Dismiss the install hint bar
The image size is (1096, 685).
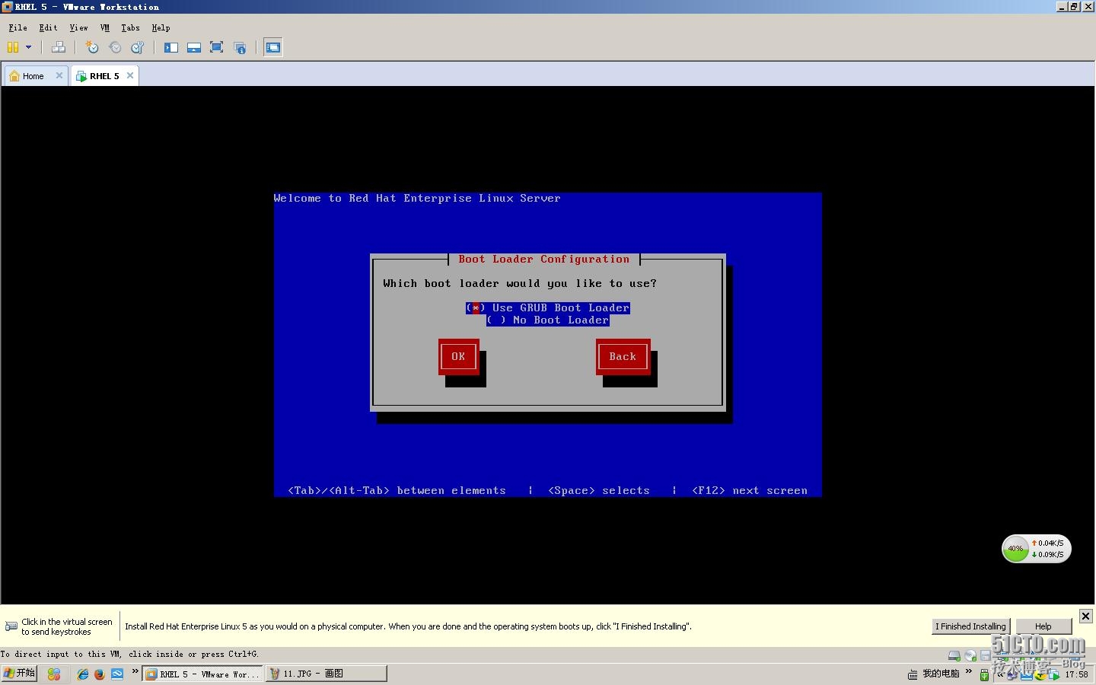pyautogui.click(x=1085, y=616)
